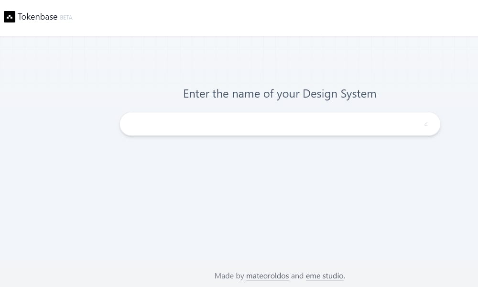Select the submit arrow inside the search field

426,124
